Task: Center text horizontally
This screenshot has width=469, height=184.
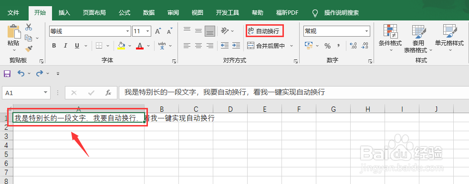Action: pyautogui.click(x=198, y=46)
